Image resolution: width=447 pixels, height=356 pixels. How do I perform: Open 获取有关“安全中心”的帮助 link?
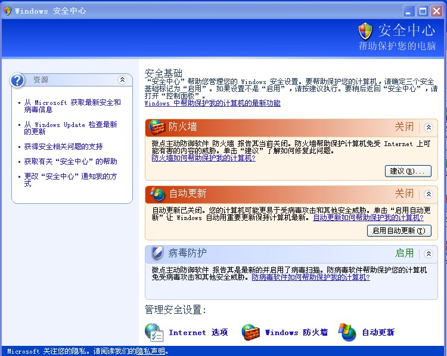[x=71, y=162]
